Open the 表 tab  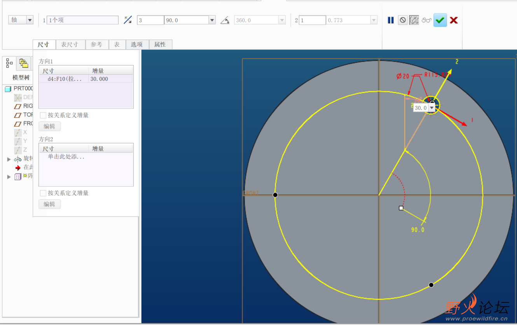117,44
